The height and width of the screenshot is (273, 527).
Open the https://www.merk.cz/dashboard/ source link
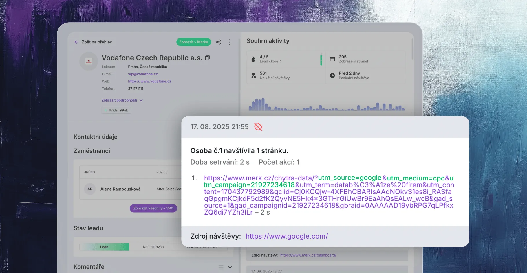click(308, 255)
